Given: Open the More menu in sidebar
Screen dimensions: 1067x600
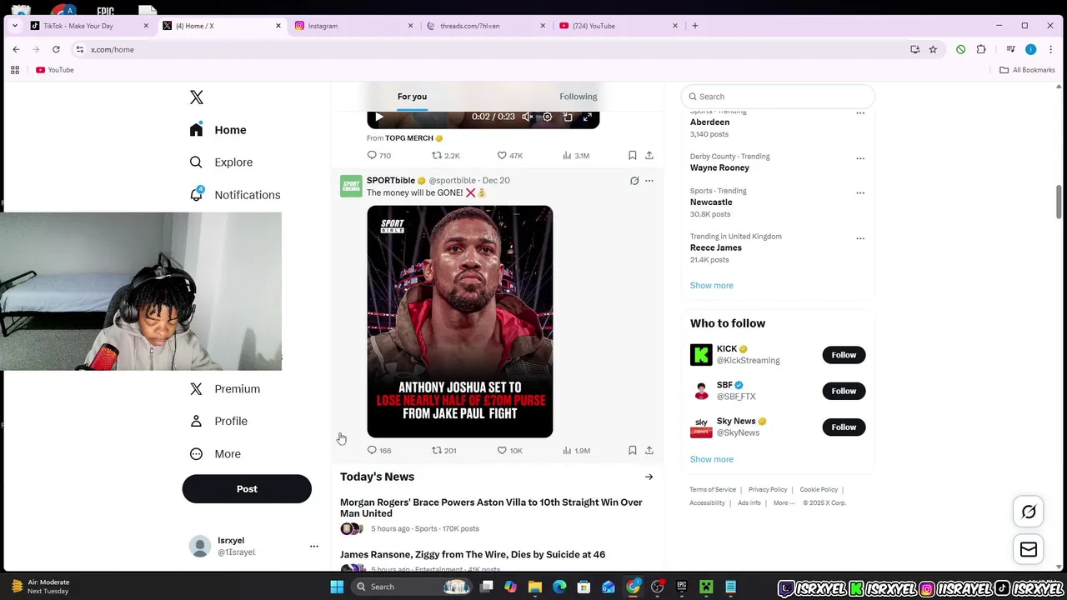Looking at the screenshot, I should (x=215, y=454).
